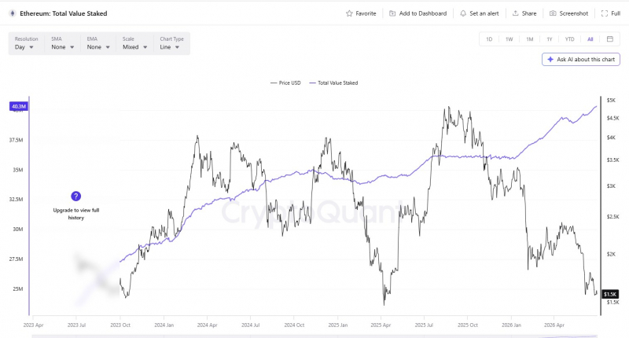The height and width of the screenshot is (338, 629).
Task: Click the range navigator bar below chart
Action: [314, 336]
